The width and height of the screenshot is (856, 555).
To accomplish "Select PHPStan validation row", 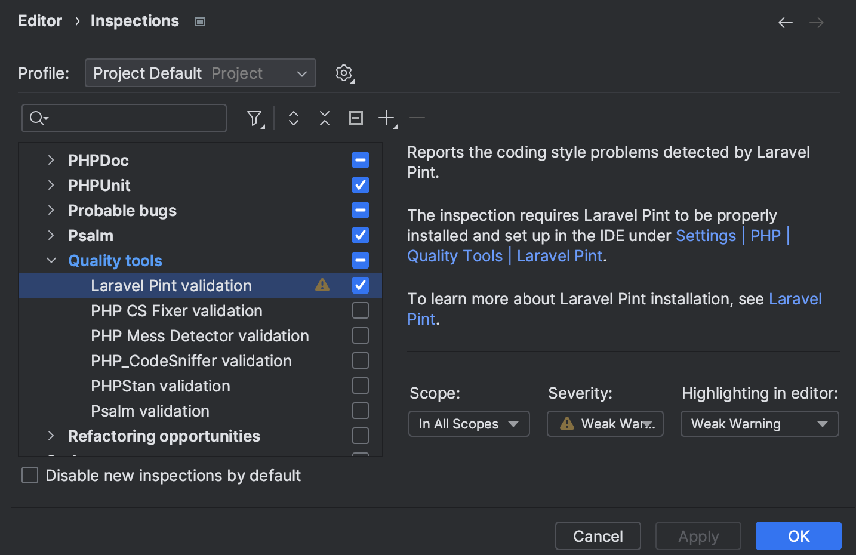I will point(201,386).
